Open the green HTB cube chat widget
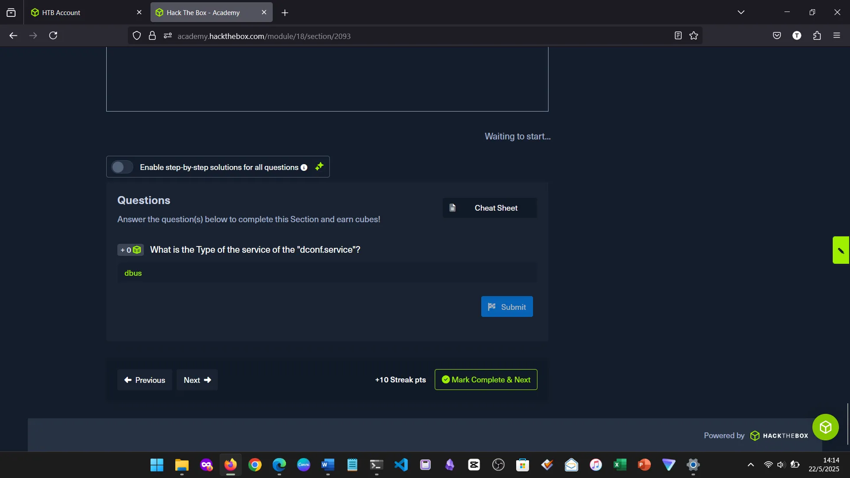The width and height of the screenshot is (850, 478). point(825,427)
